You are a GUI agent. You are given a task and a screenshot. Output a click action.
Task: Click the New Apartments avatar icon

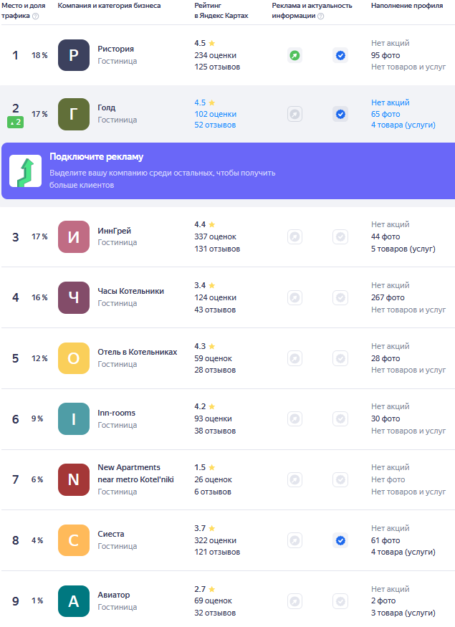point(74,479)
